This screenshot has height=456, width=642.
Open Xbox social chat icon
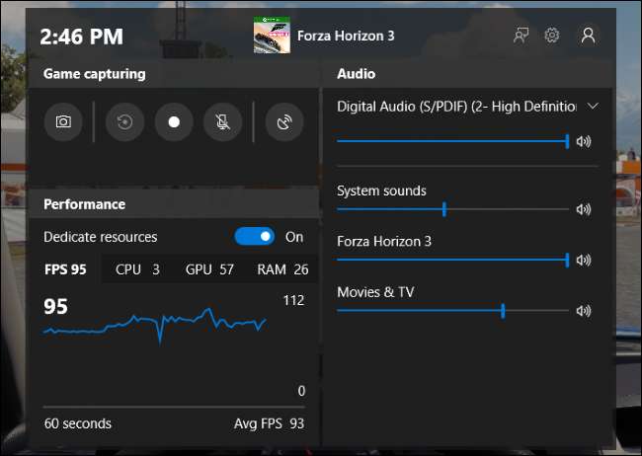point(521,36)
